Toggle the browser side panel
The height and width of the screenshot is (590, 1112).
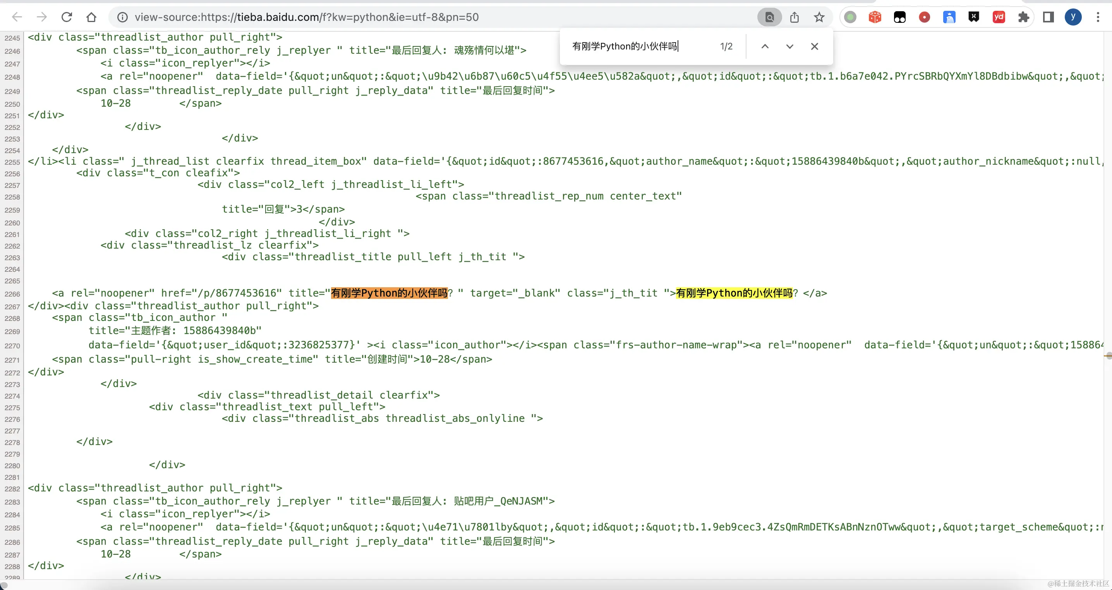click(1048, 17)
